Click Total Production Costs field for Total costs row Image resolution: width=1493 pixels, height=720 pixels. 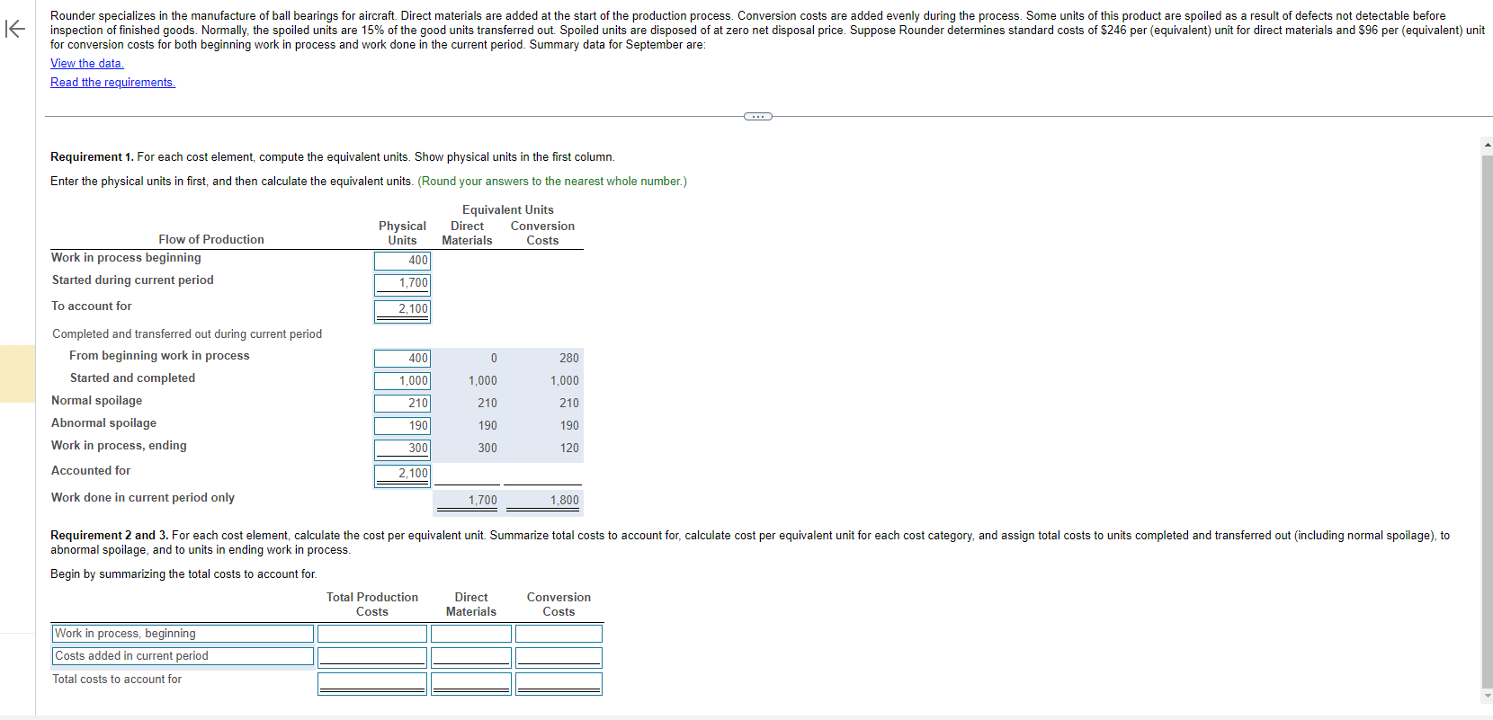(x=372, y=684)
